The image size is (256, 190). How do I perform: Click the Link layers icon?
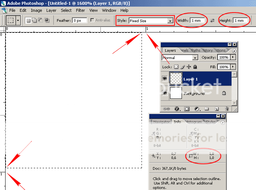[x=166, y=109]
